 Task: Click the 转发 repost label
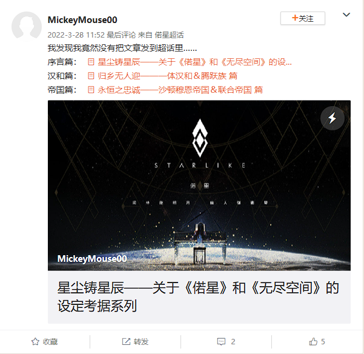pos(141,341)
